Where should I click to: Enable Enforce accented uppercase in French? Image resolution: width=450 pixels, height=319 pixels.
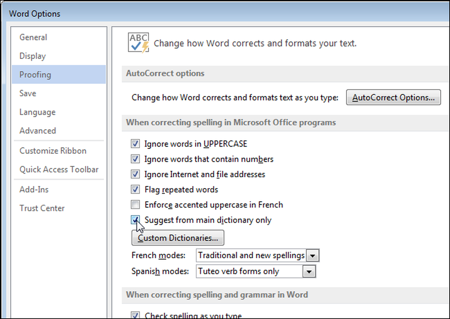[x=135, y=205]
